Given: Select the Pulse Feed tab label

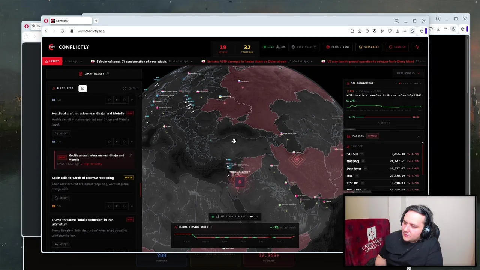Looking at the screenshot, I should point(63,88).
